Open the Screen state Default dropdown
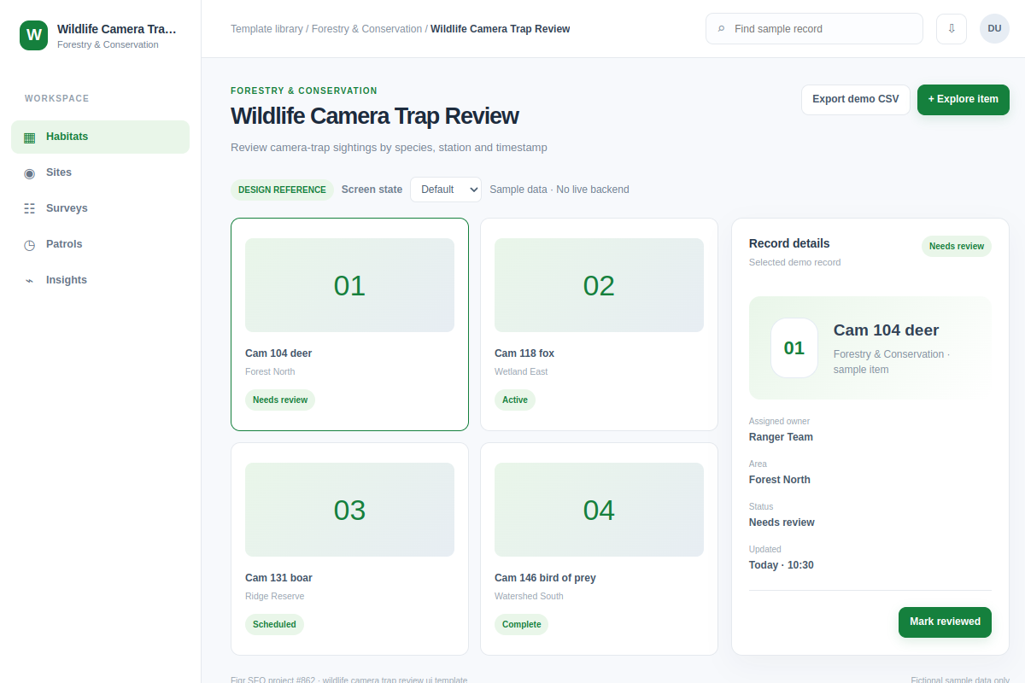Viewport: 1025px width, 683px height. point(446,190)
